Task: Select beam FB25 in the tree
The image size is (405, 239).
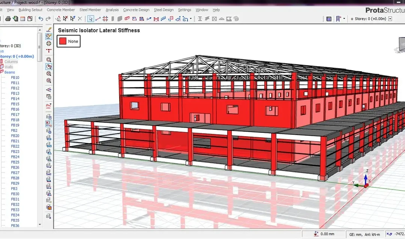Action: 15,162
